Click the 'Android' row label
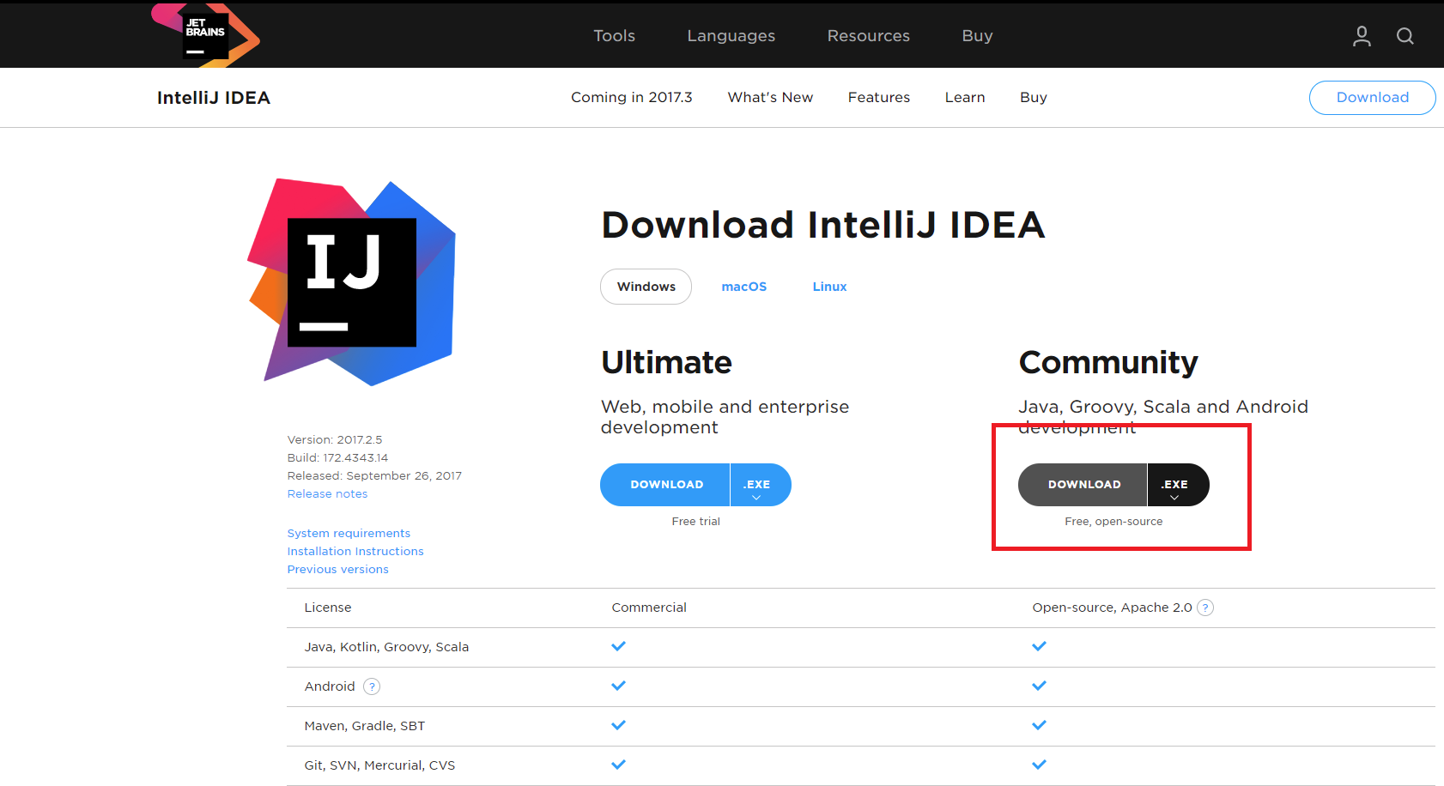 [330, 686]
